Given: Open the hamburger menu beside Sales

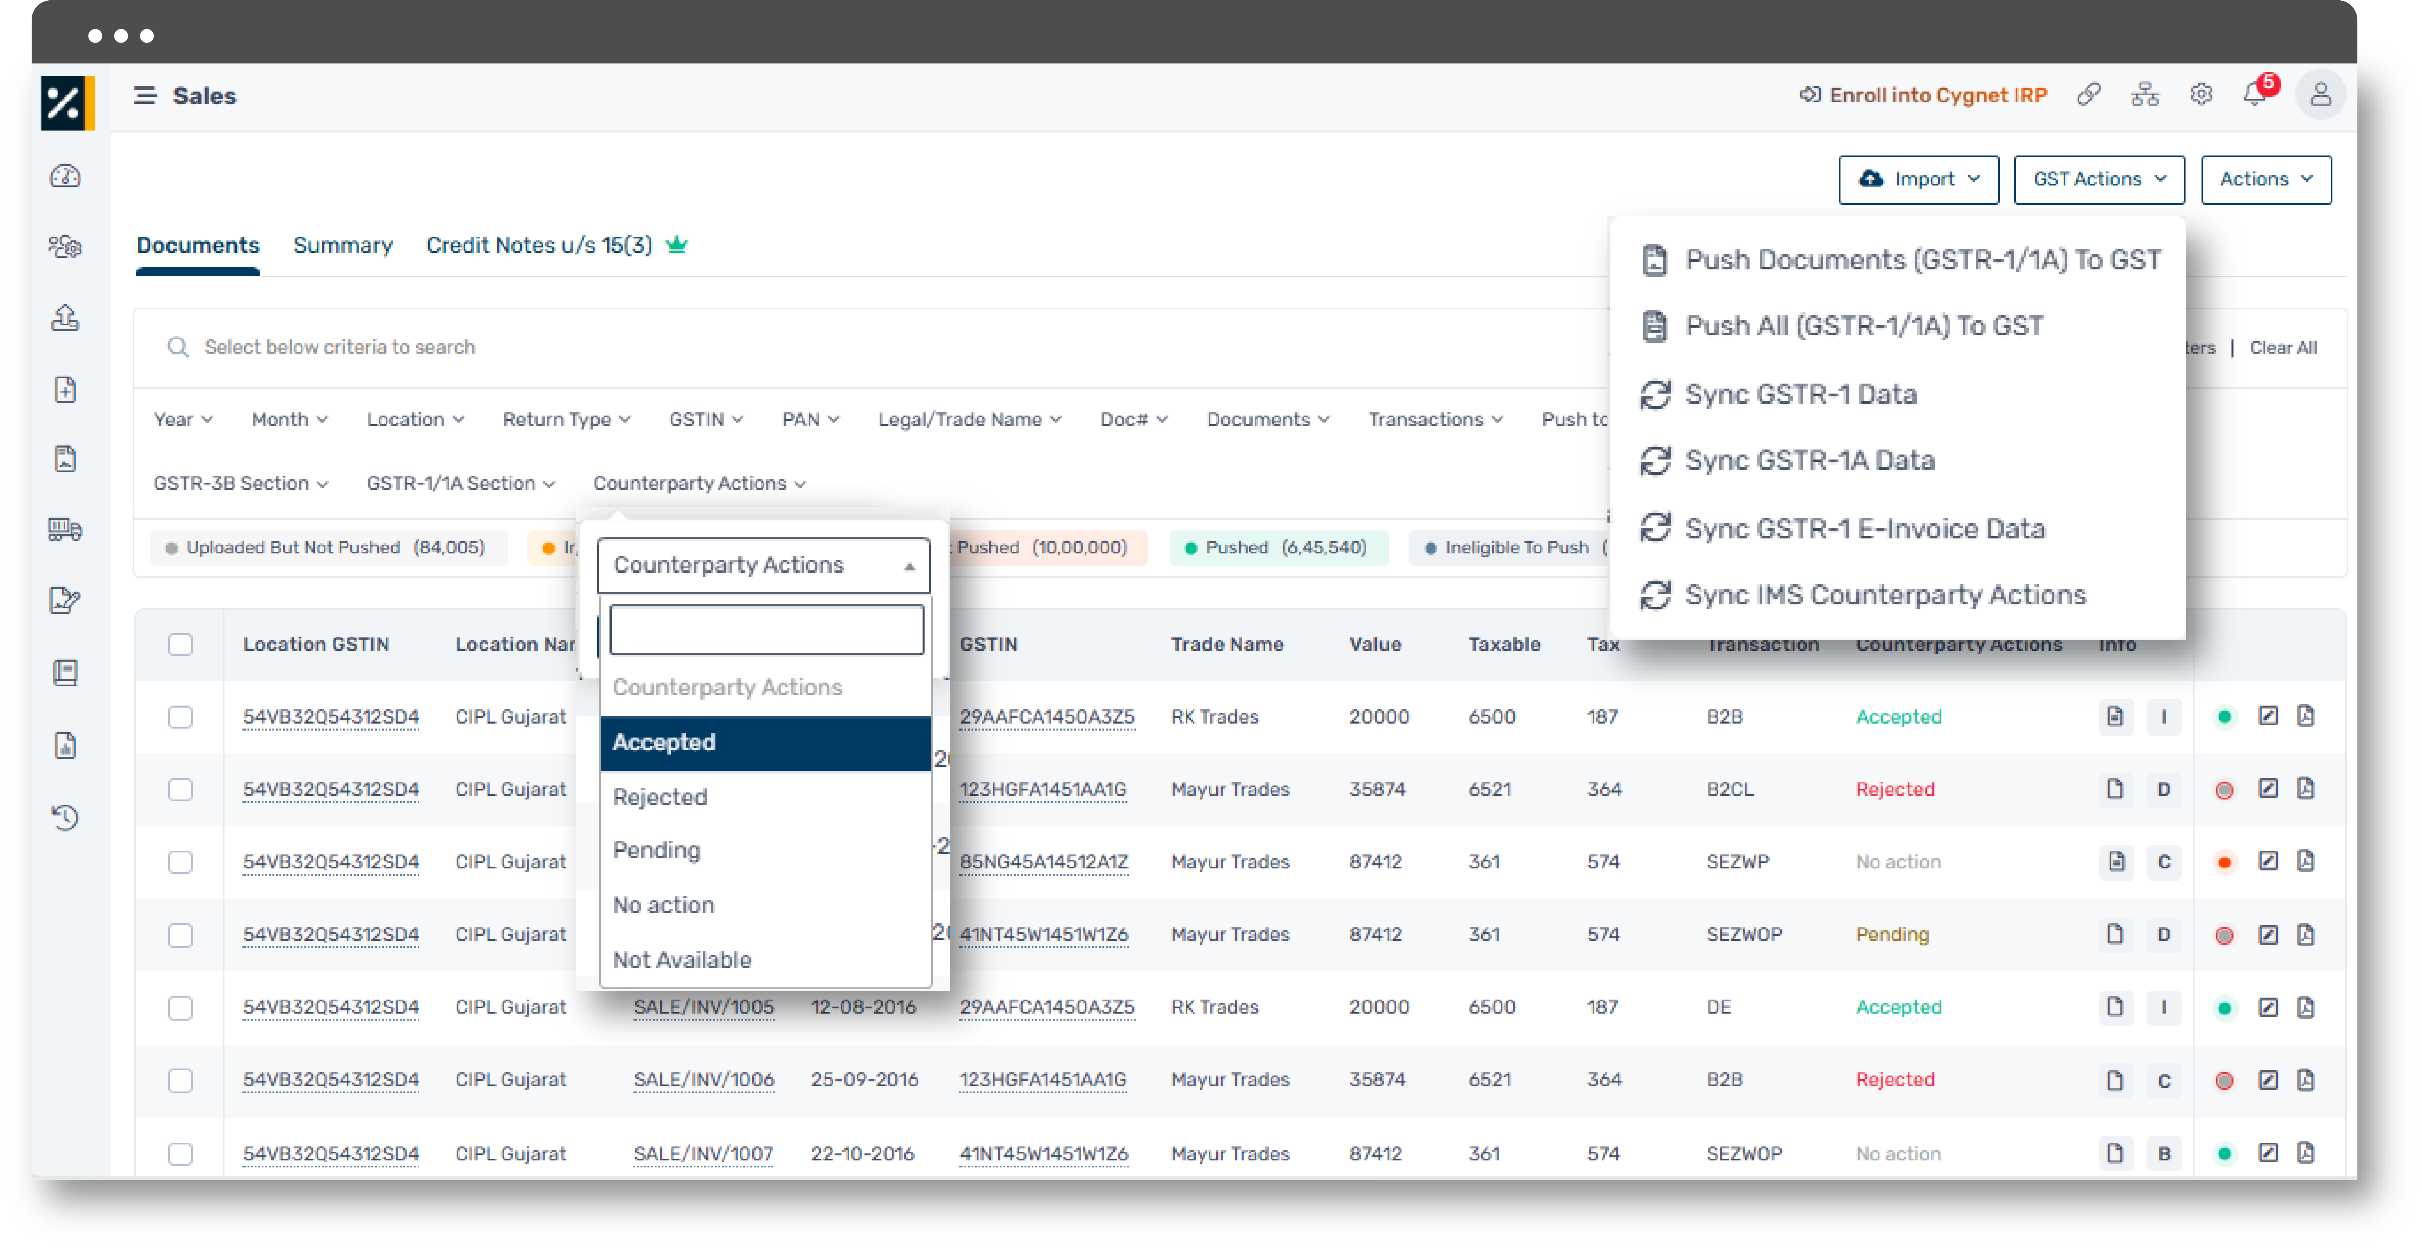Looking at the screenshot, I should pos(145,96).
